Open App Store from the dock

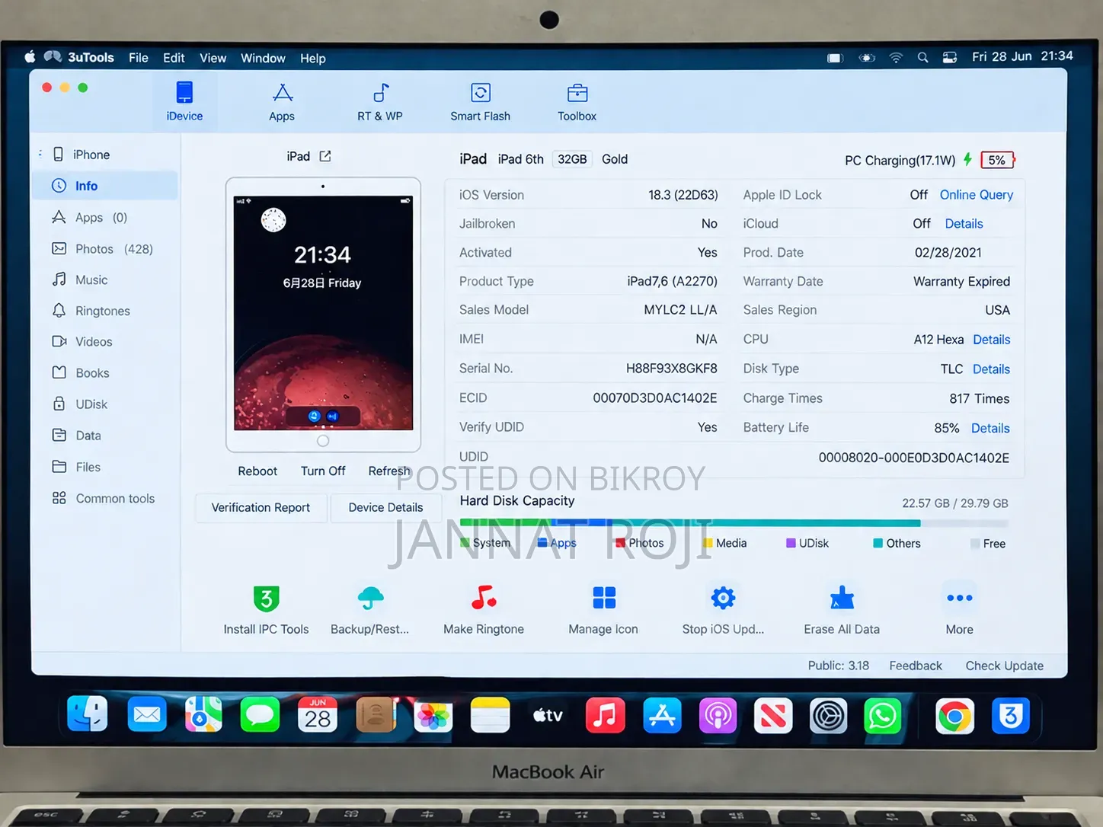coord(662,716)
